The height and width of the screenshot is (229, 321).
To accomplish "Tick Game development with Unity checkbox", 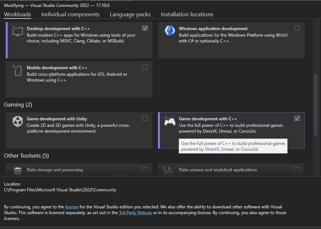I will click(x=145, y=118).
